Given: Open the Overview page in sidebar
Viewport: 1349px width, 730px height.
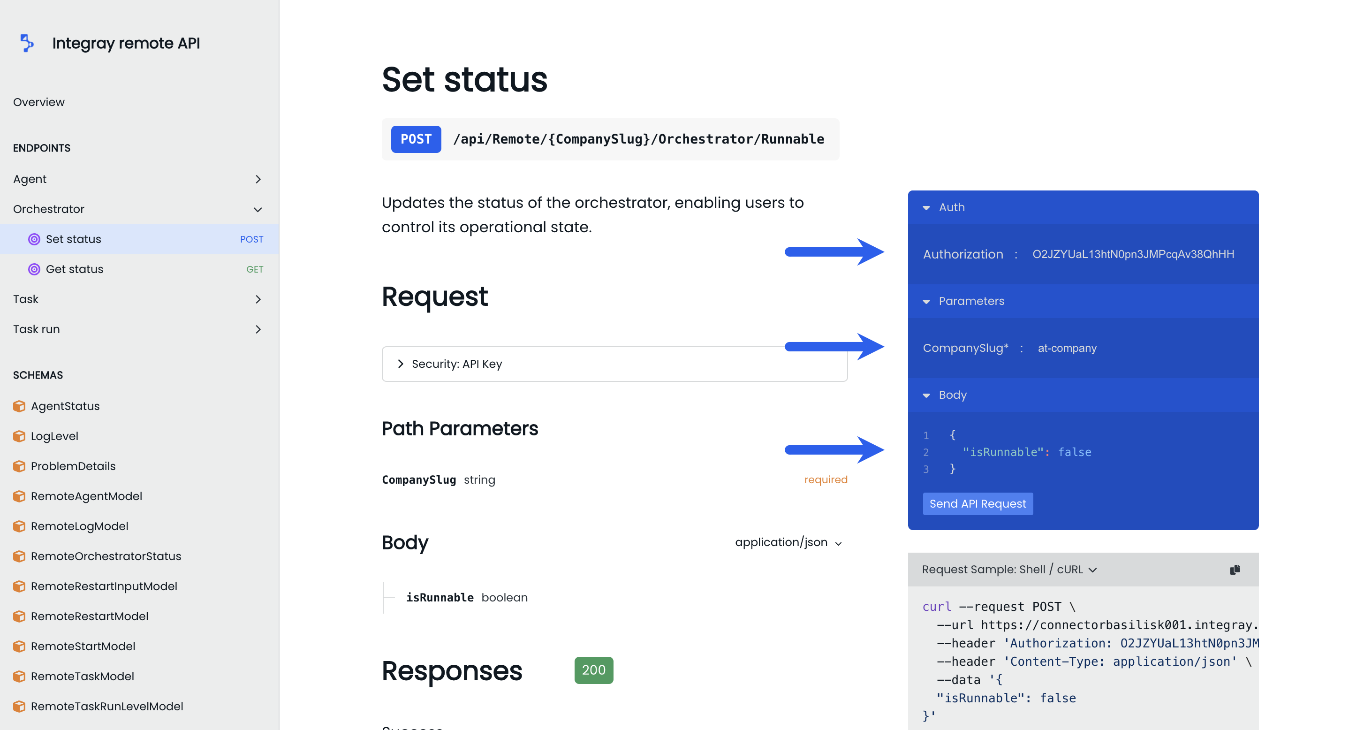Looking at the screenshot, I should pos(39,102).
